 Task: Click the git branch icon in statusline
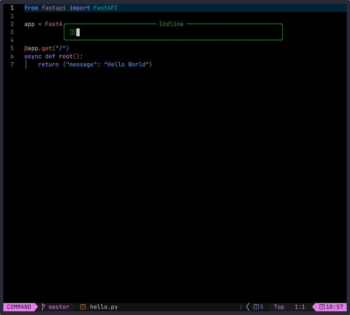point(43,307)
